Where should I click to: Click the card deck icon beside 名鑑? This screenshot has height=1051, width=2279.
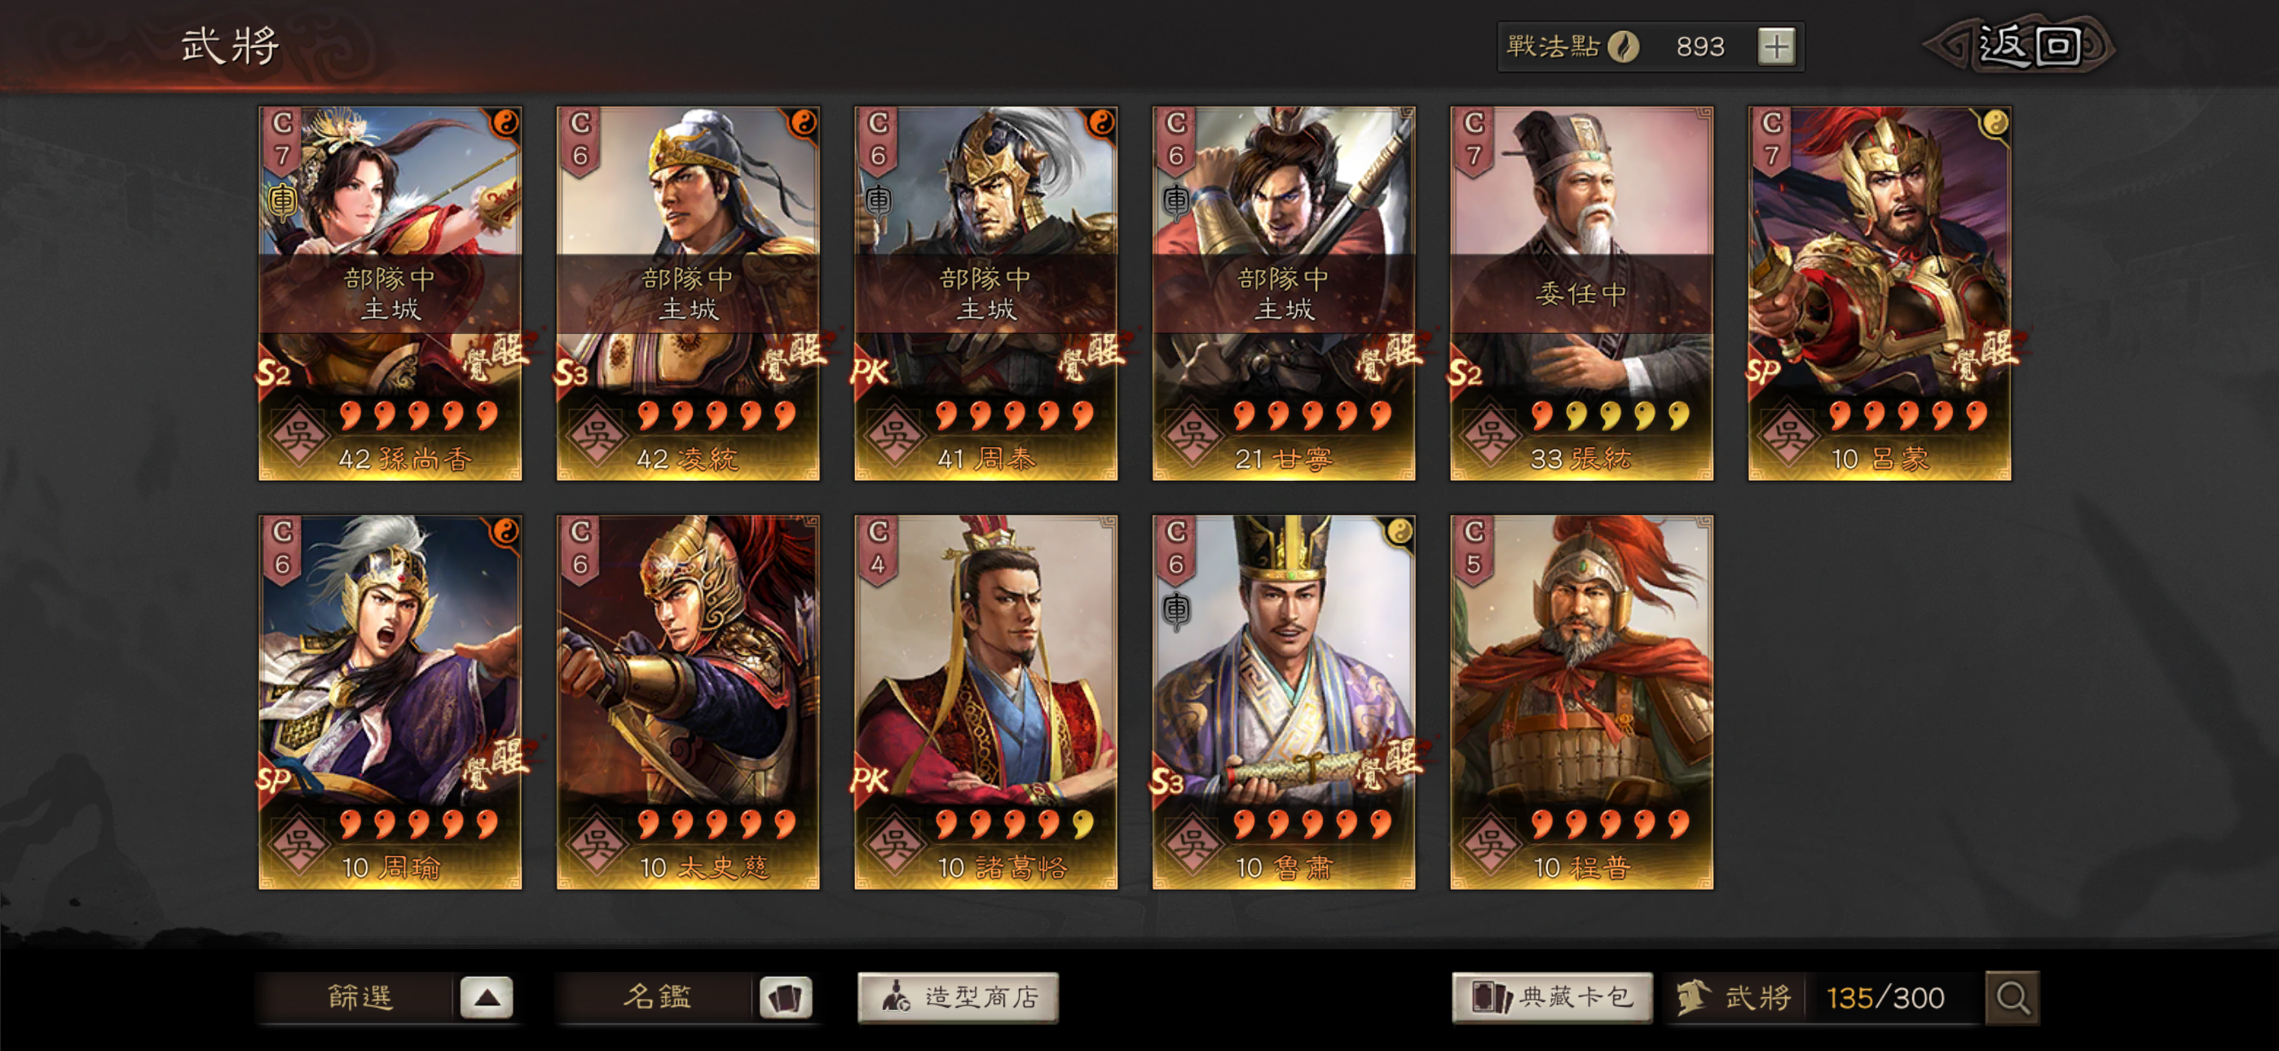click(x=785, y=998)
